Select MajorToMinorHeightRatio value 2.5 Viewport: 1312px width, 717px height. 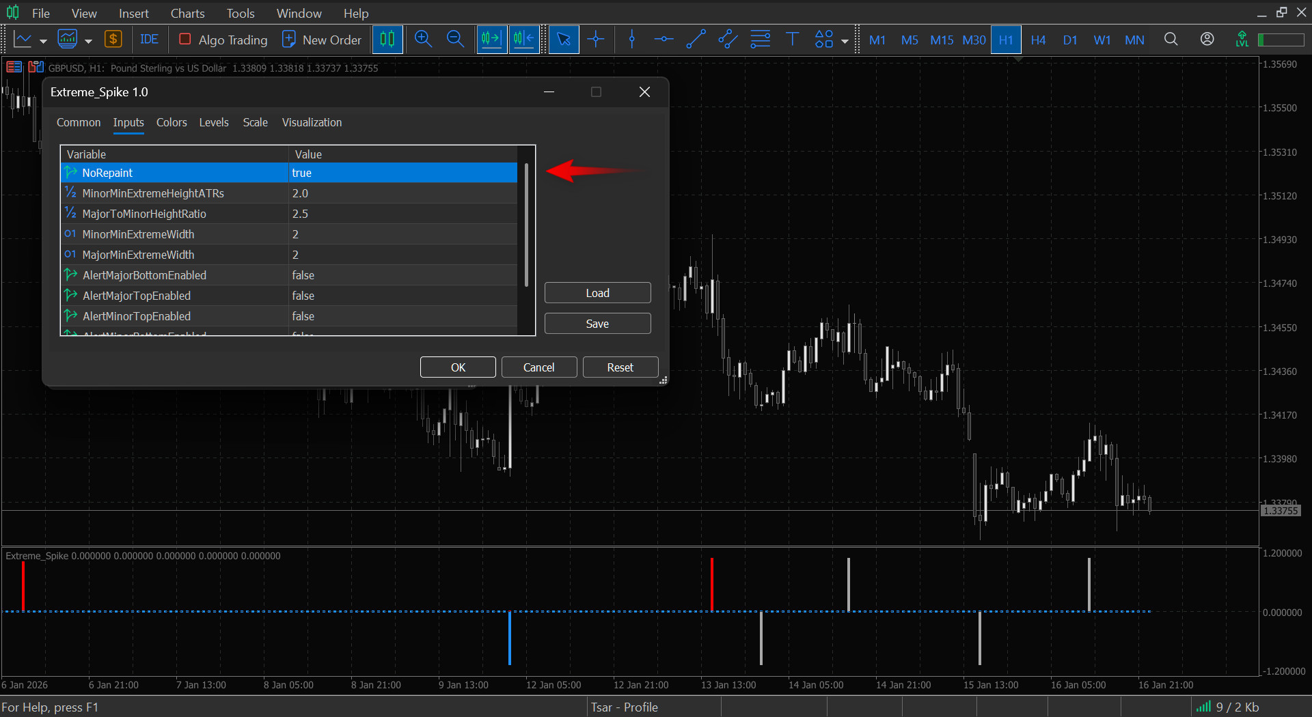click(x=402, y=214)
